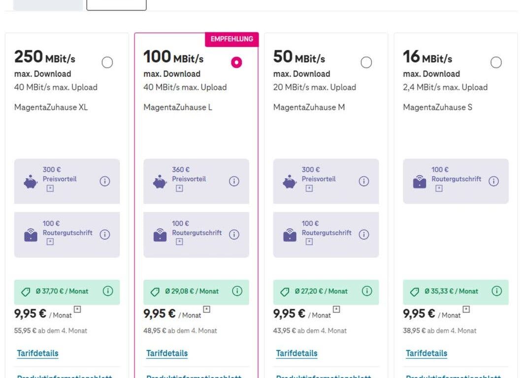Image resolution: width=527 pixels, height=378 pixels.
Task: View Tarifdetails for MagentaZuhause M
Action: 297,353
